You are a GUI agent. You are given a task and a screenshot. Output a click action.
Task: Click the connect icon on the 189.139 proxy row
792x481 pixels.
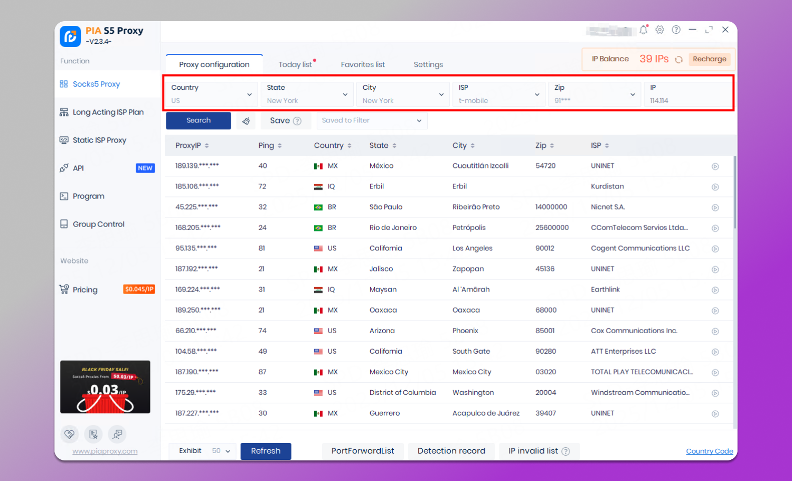coord(715,166)
